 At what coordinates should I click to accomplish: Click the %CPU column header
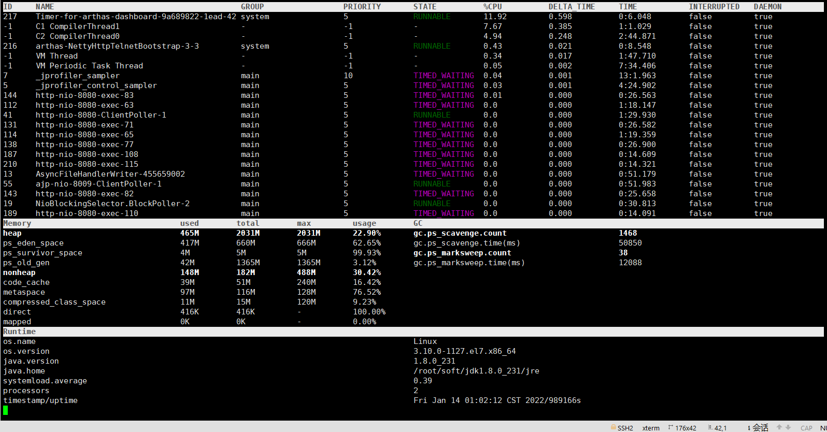tap(493, 7)
